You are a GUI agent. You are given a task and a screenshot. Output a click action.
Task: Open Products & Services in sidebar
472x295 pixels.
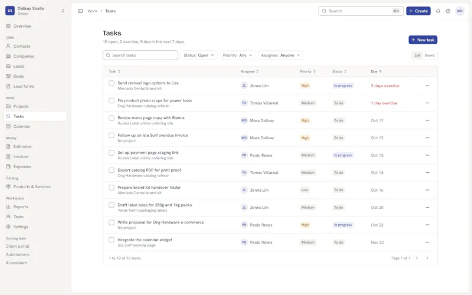35,186
